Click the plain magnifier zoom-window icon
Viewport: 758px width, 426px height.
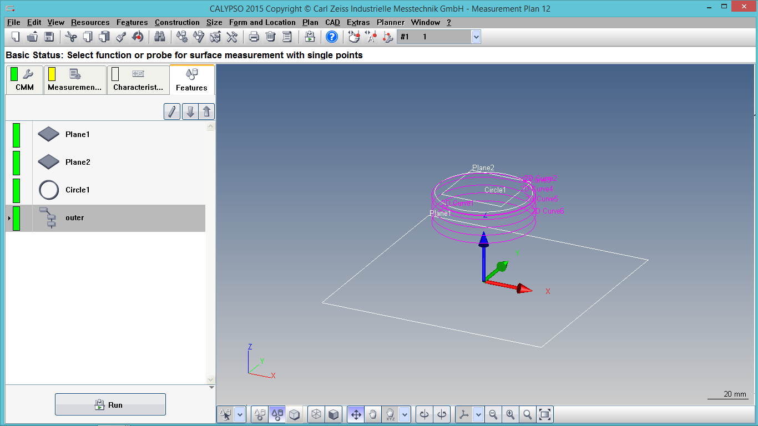click(528, 414)
